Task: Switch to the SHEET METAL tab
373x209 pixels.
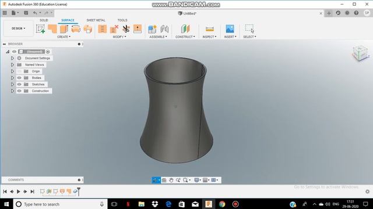Action: [96, 20]
